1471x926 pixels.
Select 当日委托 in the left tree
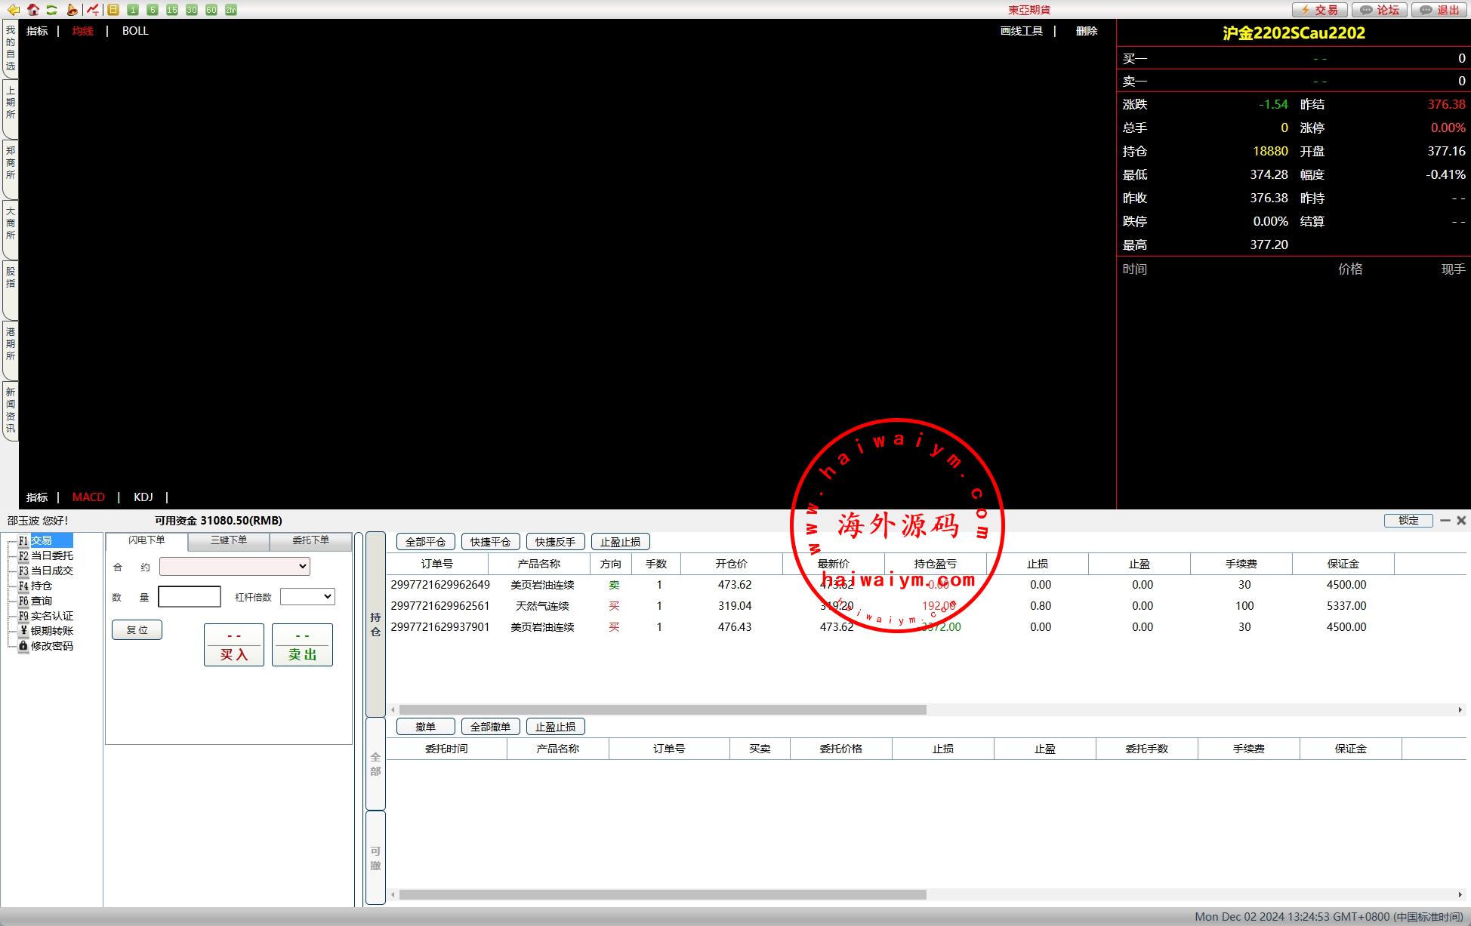(x=51, y=555)
